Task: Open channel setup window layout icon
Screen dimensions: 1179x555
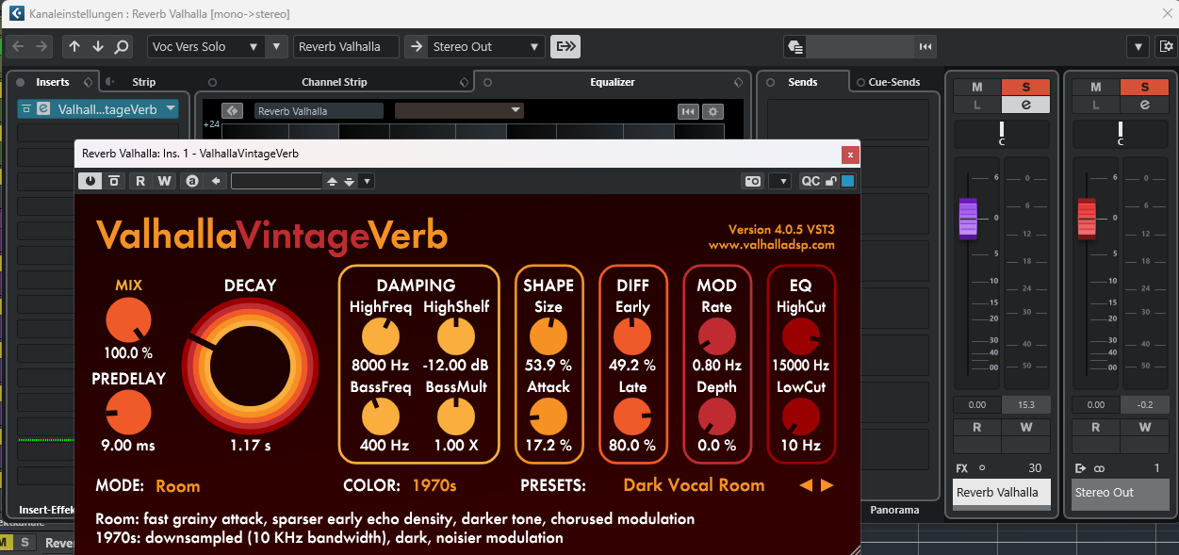Action: tap(1167, 46)
